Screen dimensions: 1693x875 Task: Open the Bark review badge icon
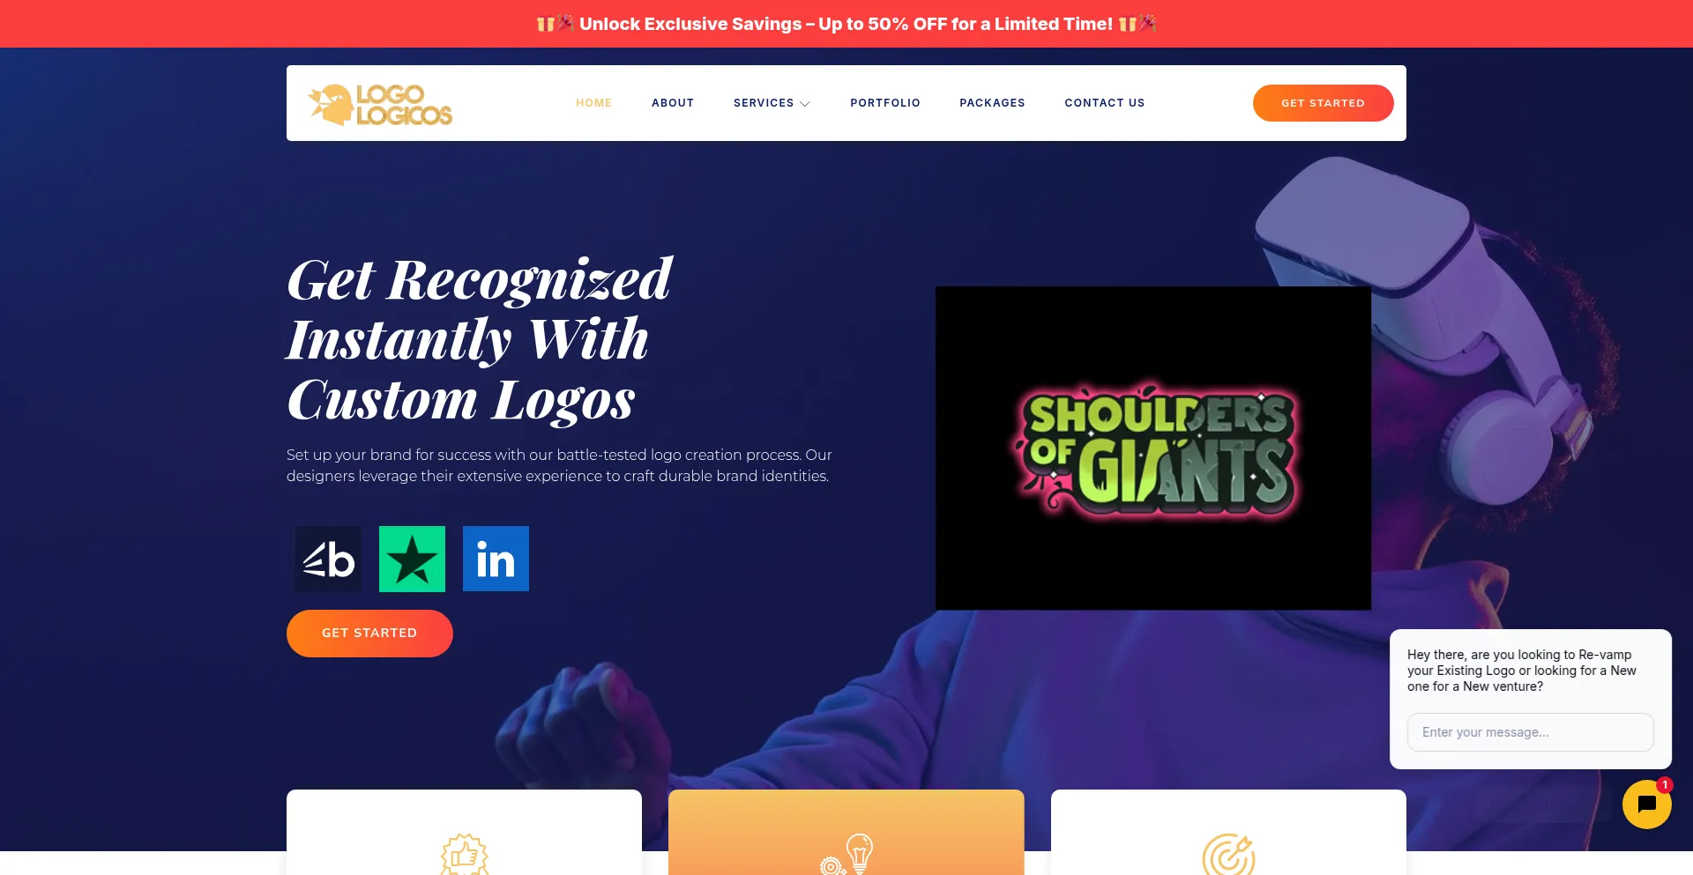(328, 559)
